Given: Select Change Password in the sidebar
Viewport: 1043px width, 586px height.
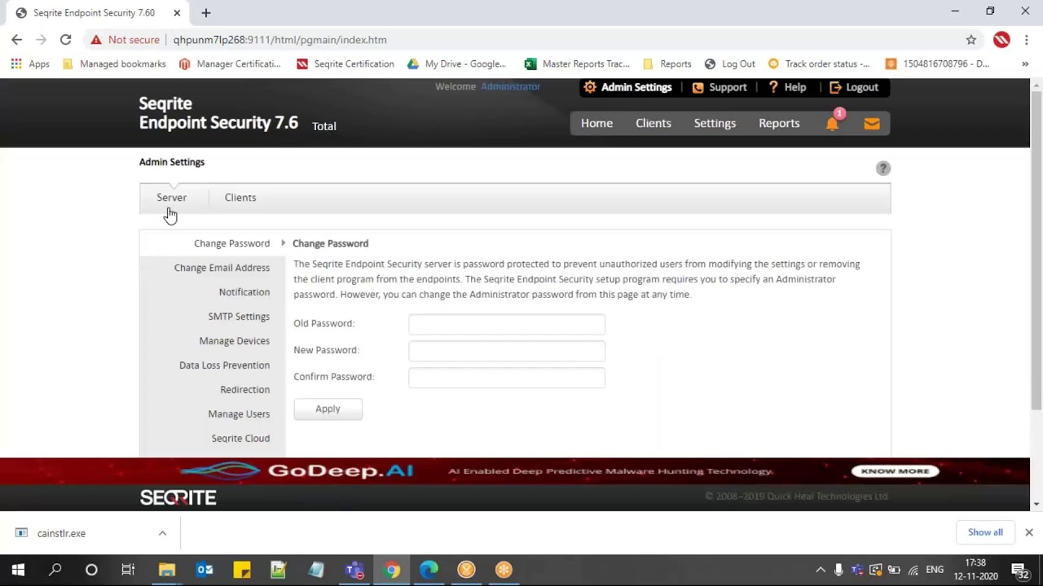Looking at the screenshot, I should 231,243.
